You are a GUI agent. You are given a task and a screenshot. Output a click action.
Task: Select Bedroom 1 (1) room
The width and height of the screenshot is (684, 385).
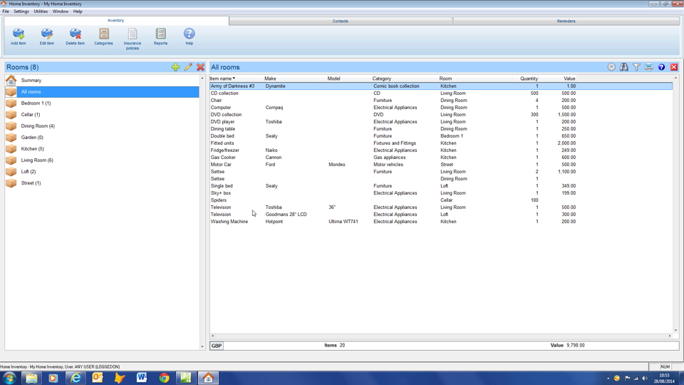pos(102,103)
